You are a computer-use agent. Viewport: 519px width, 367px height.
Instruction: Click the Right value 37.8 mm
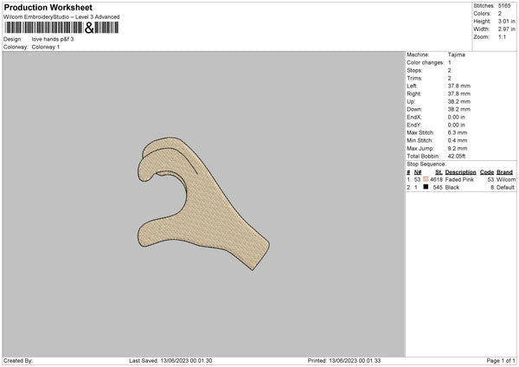click(458, 94)
